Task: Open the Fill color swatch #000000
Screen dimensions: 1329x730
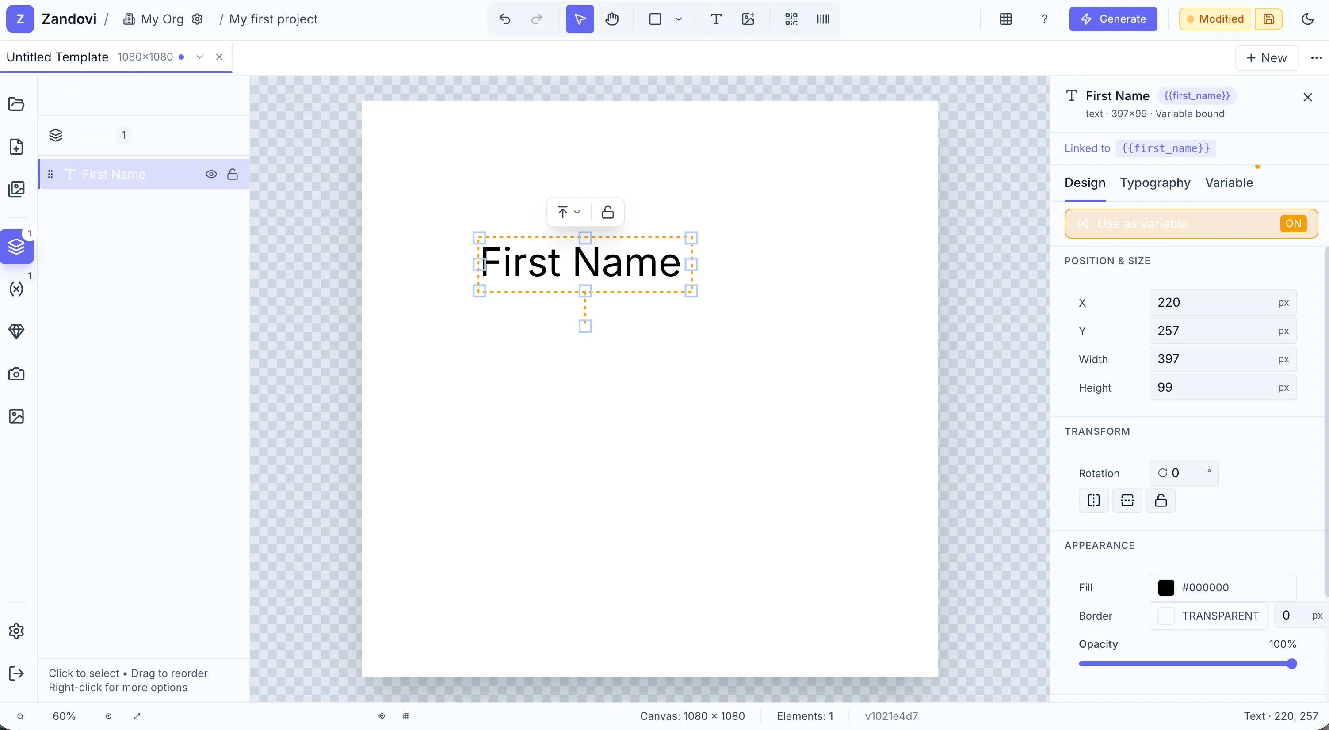Action: pyautogui.click(x=1166, y=587)
